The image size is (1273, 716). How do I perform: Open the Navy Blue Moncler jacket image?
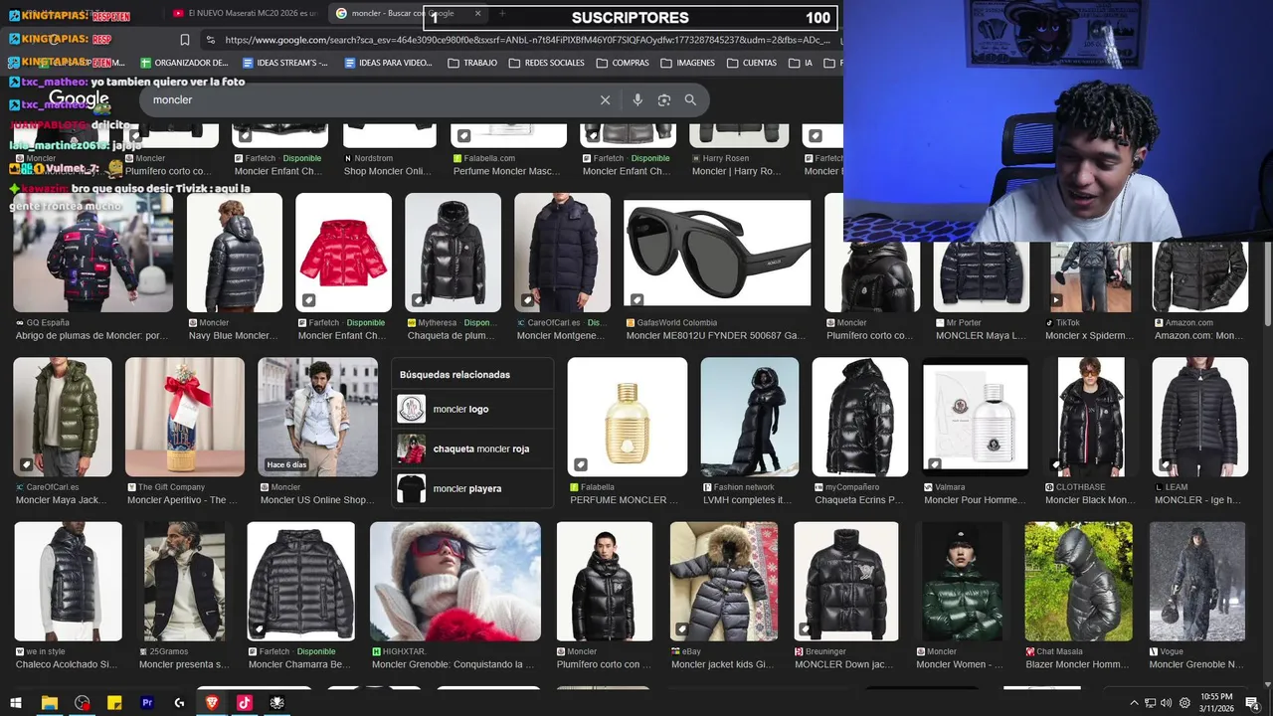[234, 253]
